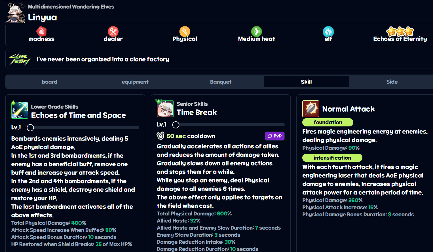Click Total Physical Damage: 600% stat
This screenshot has height=252, width=433.
pos(194,214)
